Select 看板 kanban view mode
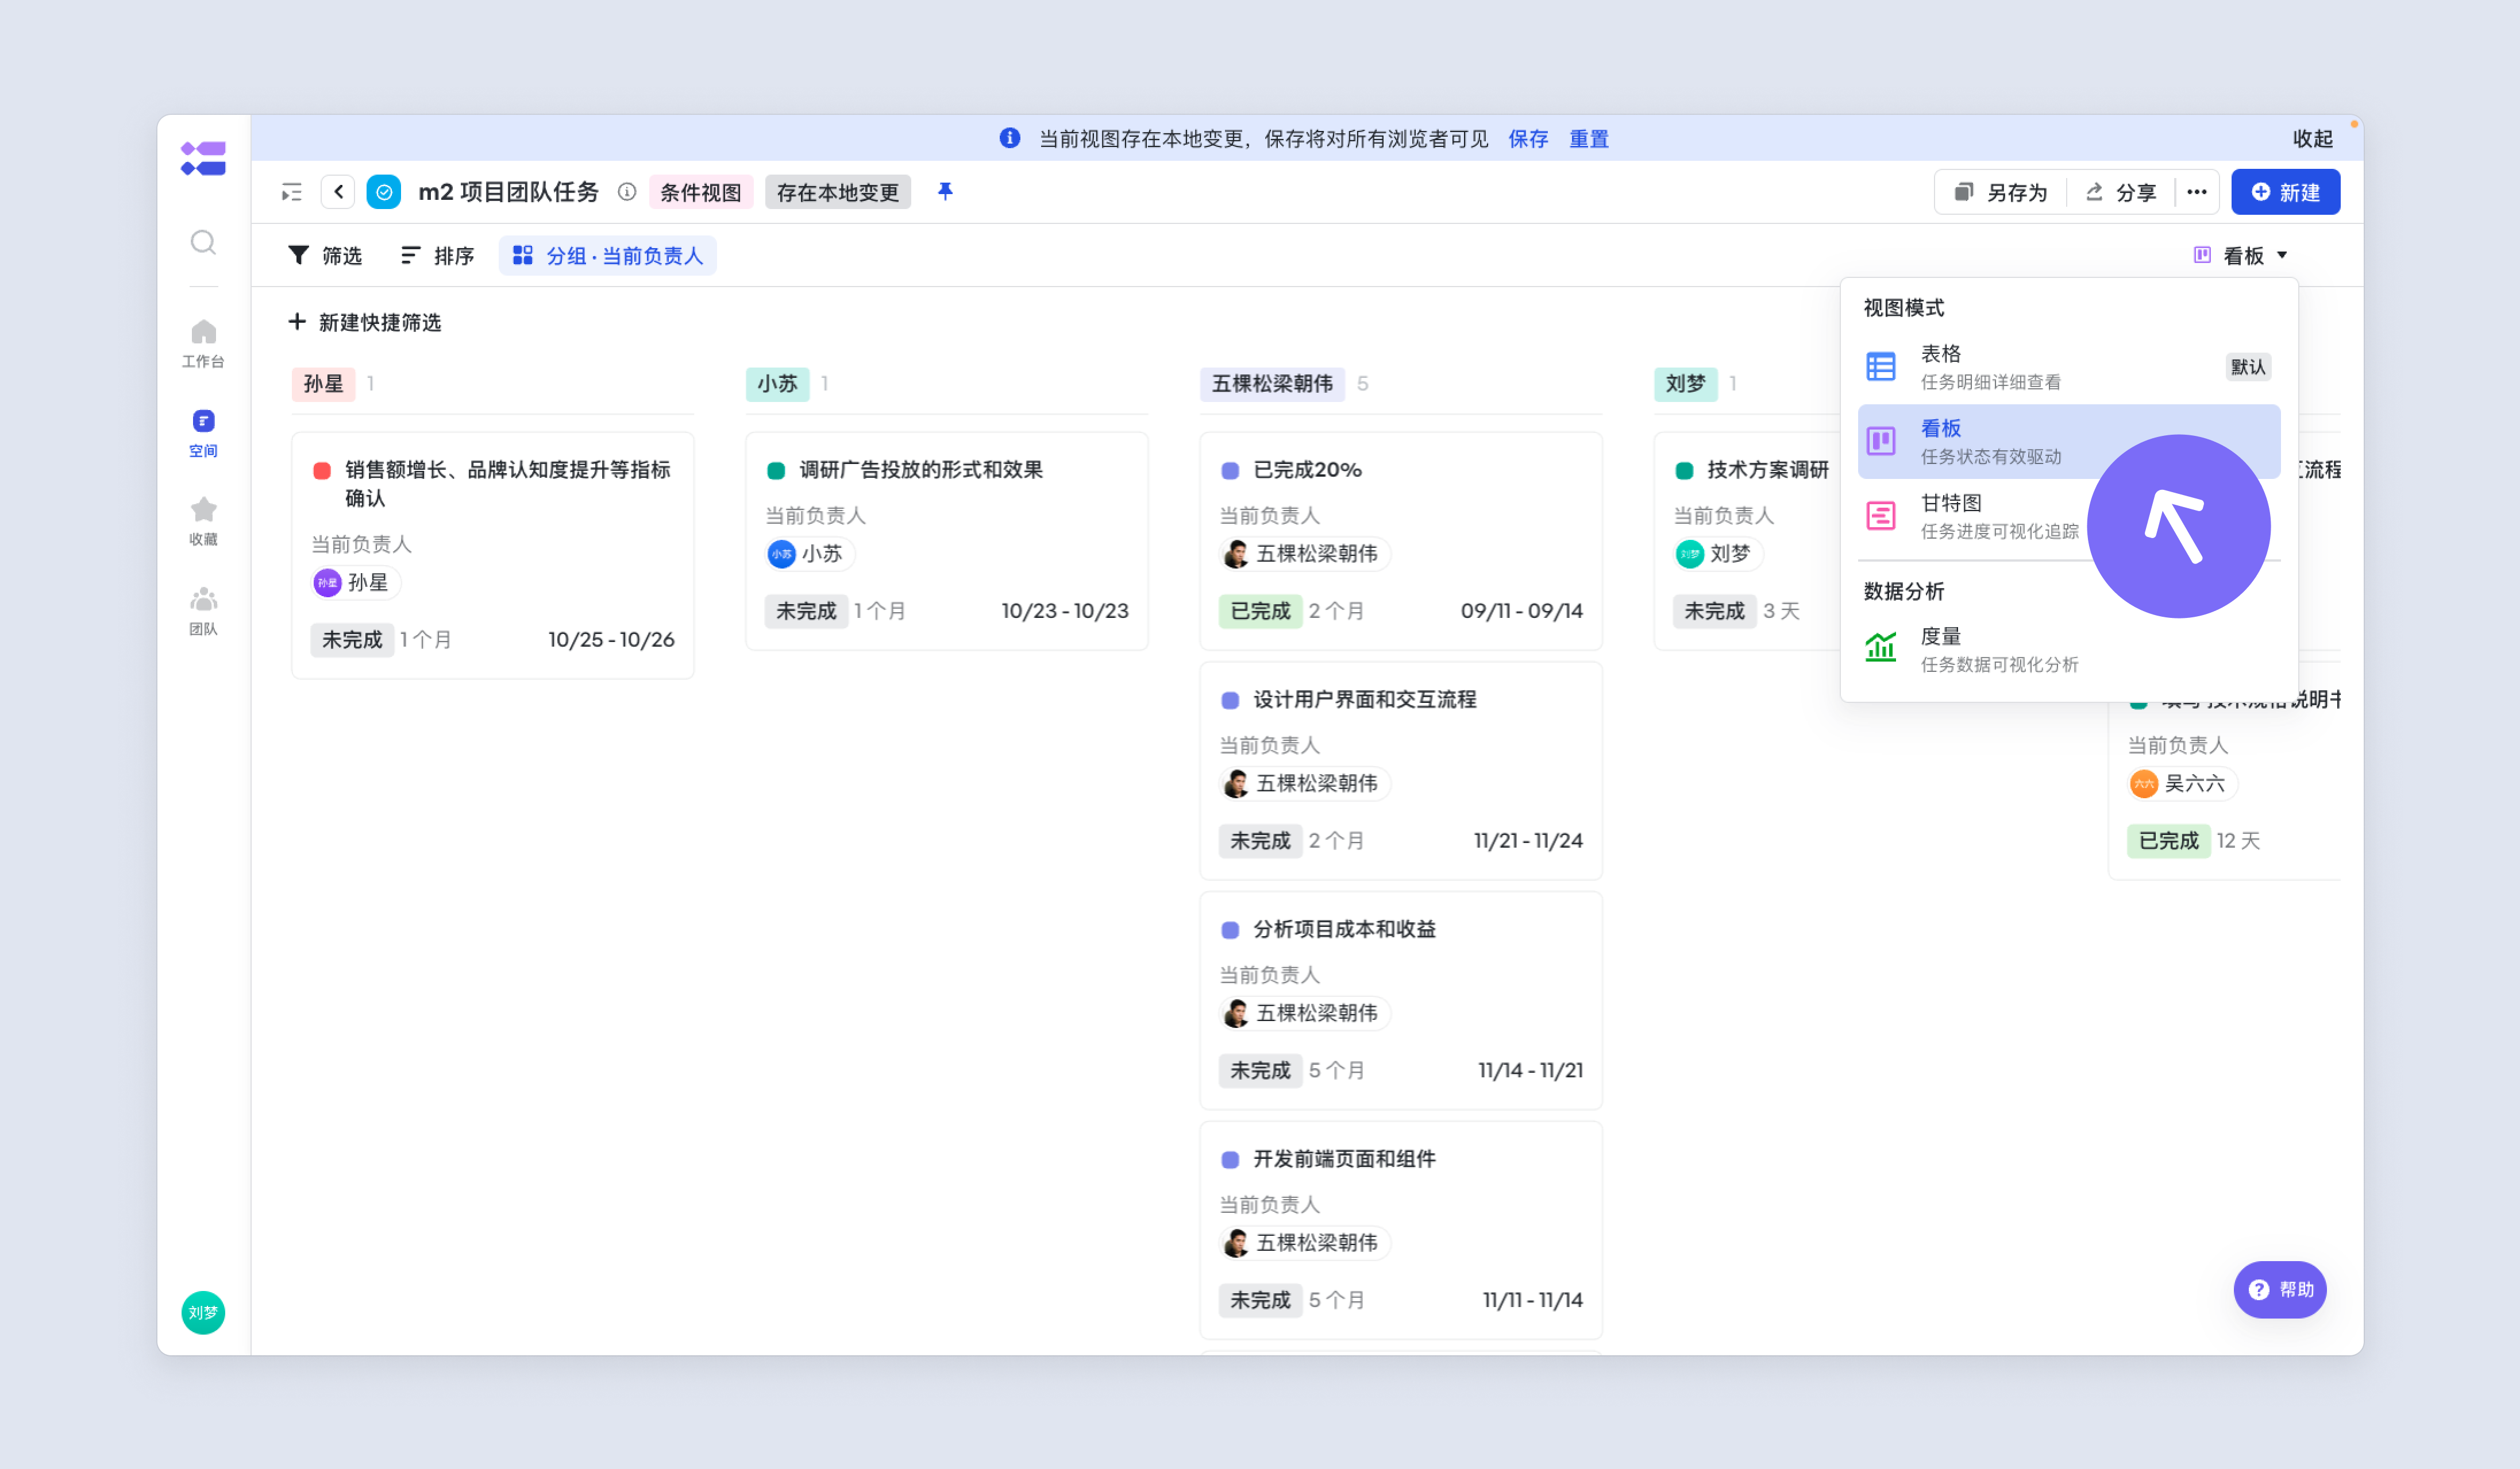Image resolution: width=2520 pixels, height=1469 pixels. click(2069, 442)
